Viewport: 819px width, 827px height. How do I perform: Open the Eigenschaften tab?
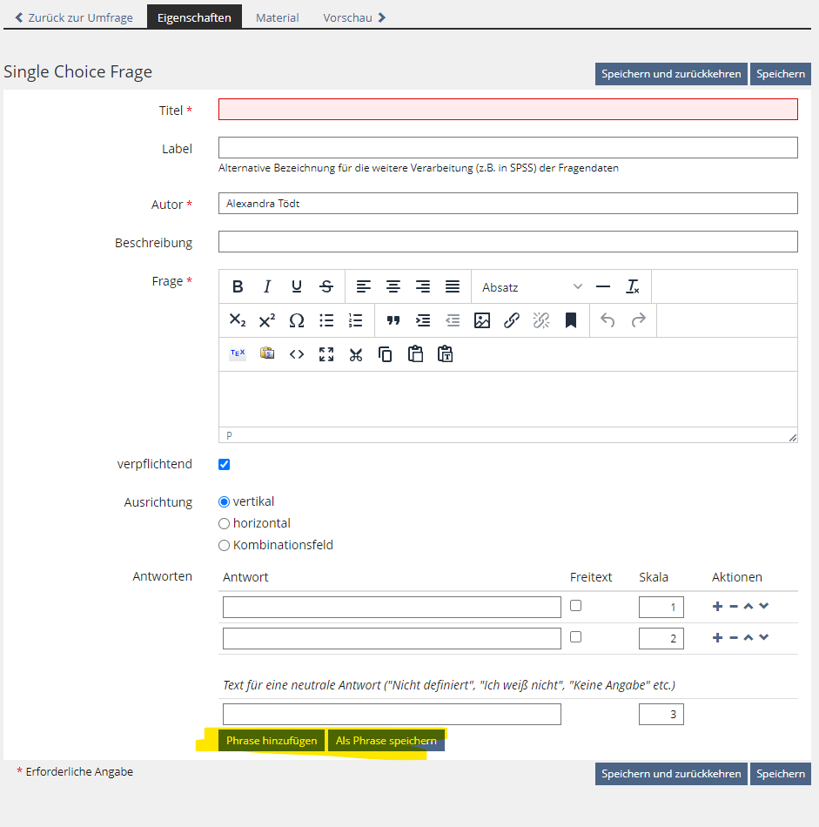click(x=194, y=17)
